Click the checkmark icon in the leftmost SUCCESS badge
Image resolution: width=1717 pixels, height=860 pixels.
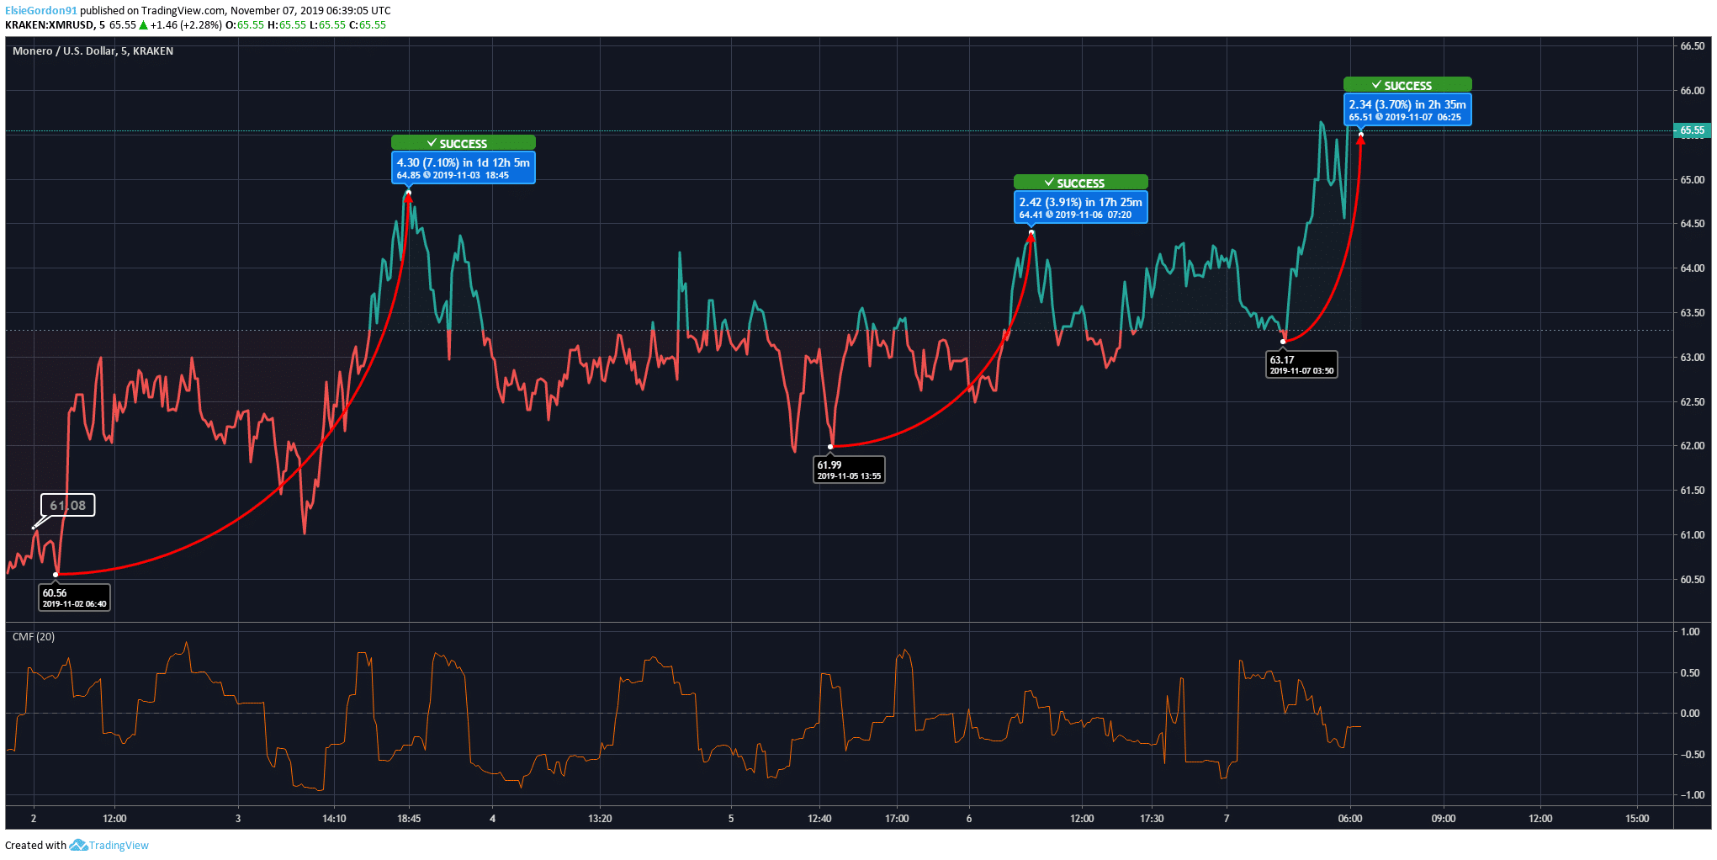[432, 143]
